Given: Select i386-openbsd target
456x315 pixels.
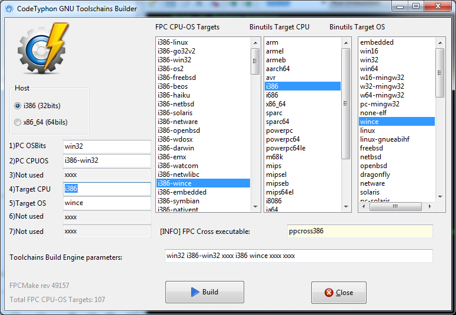Looking at the screenshot, I should pyautogui.click(x=203, y=130).
